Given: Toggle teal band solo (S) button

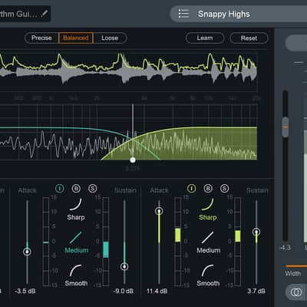Looking at the screenshot, I should pos(92,189).
